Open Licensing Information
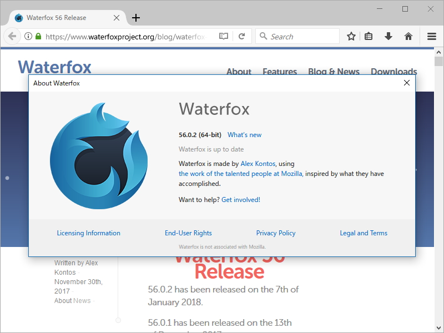This screenshot has width=444, height=333. coord(88,233)
